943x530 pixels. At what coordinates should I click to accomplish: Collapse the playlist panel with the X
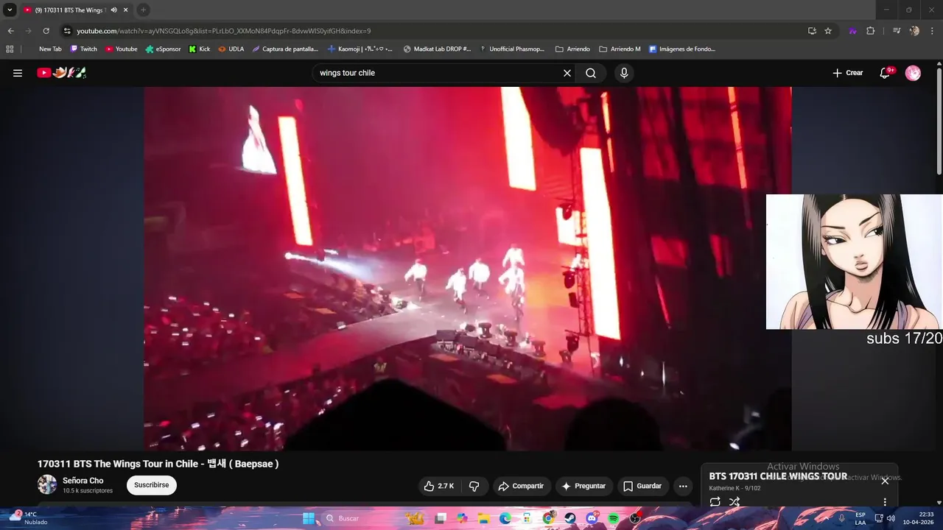pyautogui.click(x=885, y=481)
